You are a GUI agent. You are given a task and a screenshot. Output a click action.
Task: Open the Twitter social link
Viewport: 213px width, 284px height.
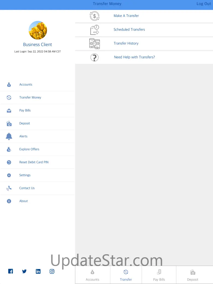coord(24,271)
